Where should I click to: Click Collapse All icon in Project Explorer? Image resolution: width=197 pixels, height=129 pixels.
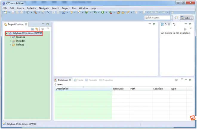(33, 29)
